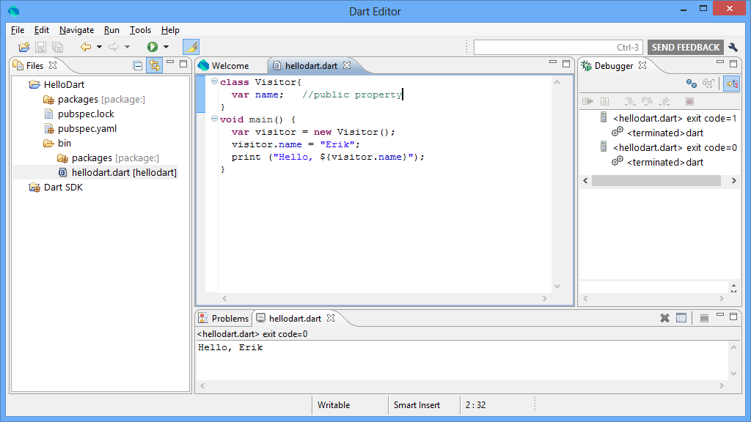Open Run button dropdown arrow
The height and width of the screenshot is (422, 751).
point(166,47)
